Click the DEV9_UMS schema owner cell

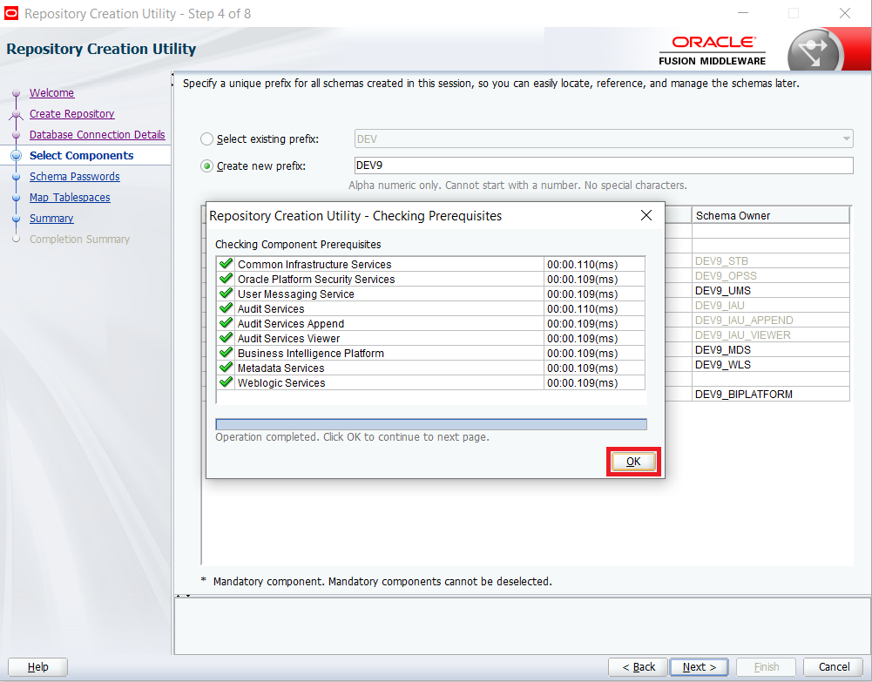pos(770,291)
